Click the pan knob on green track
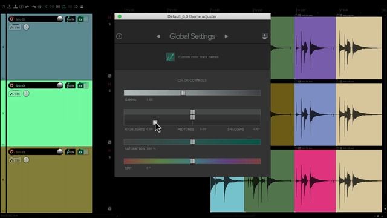387x218 pixels. [x=26, y=94]
